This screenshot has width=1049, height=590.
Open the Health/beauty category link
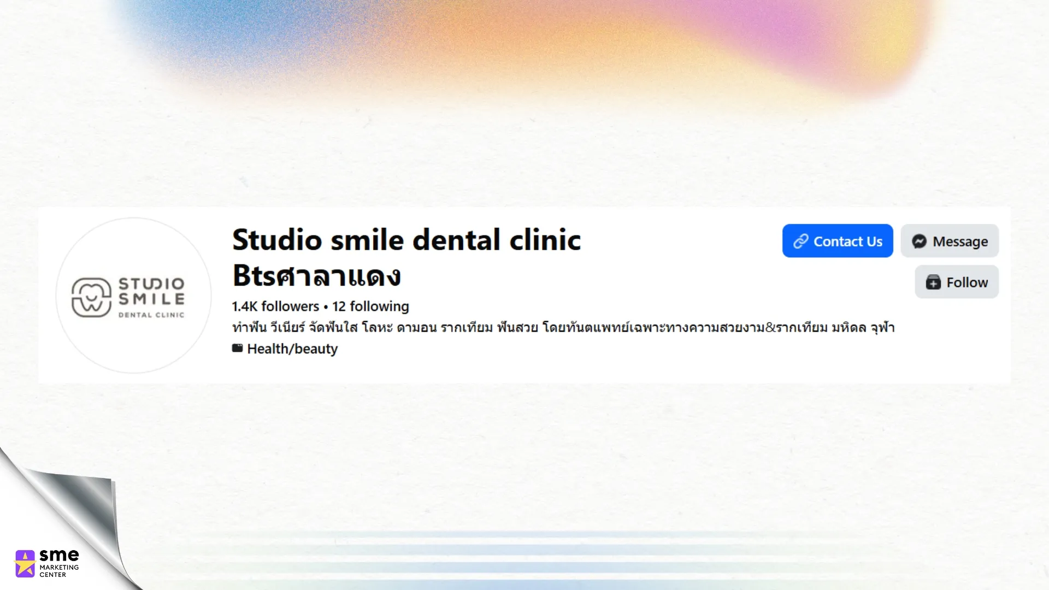click(292, 349)
